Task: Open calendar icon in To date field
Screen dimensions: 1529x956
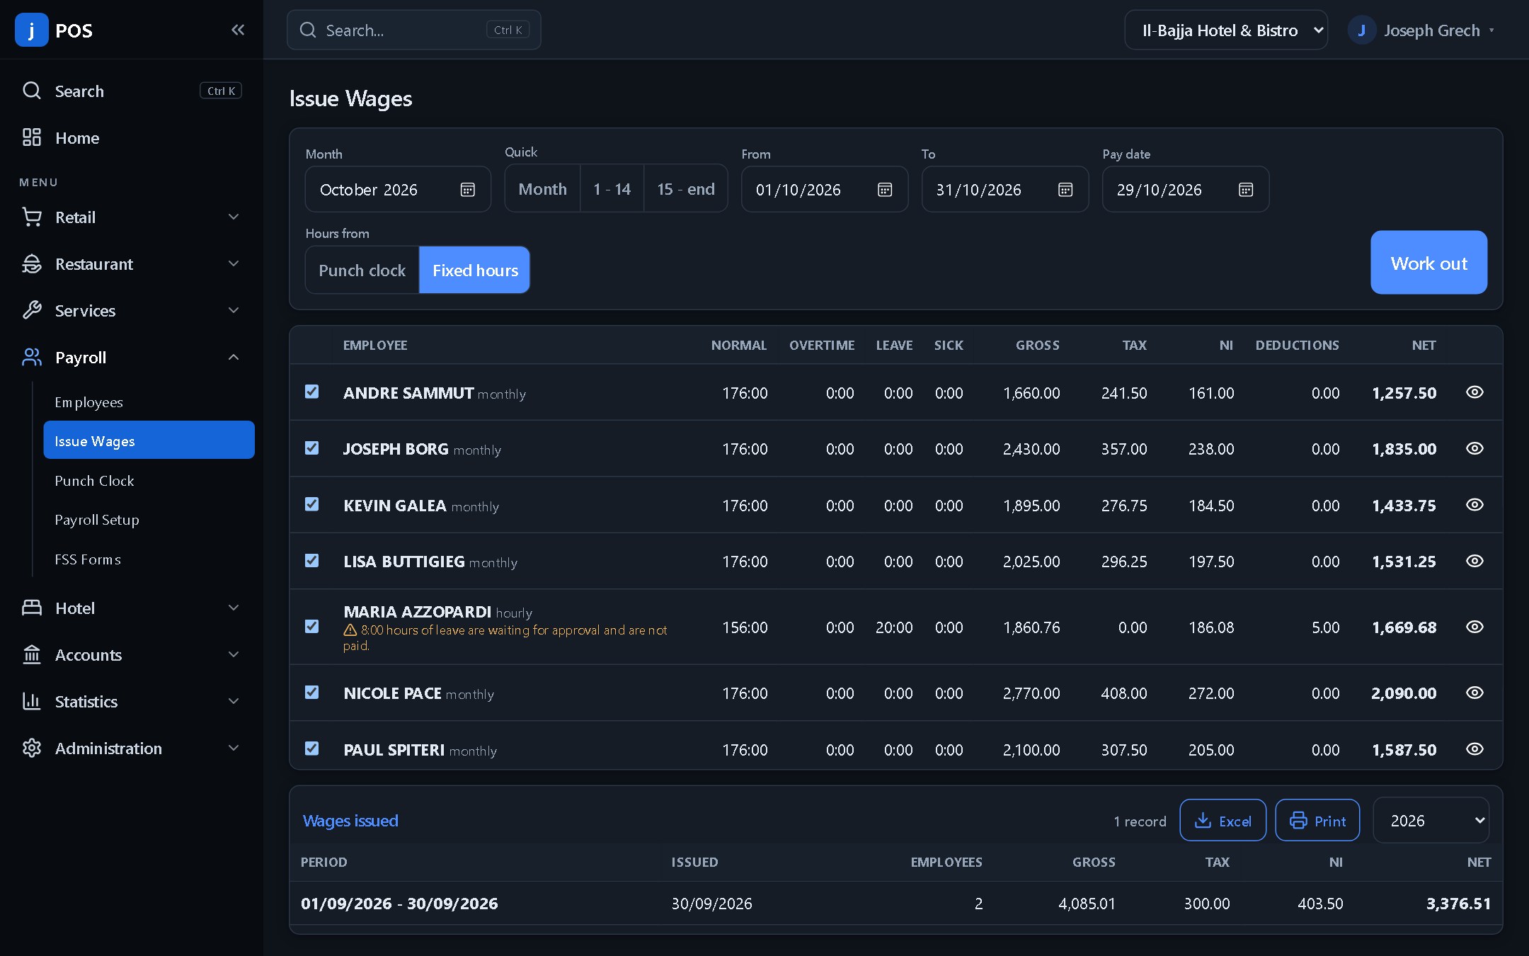Action: pyautogui.click(x=1065, y=190)
